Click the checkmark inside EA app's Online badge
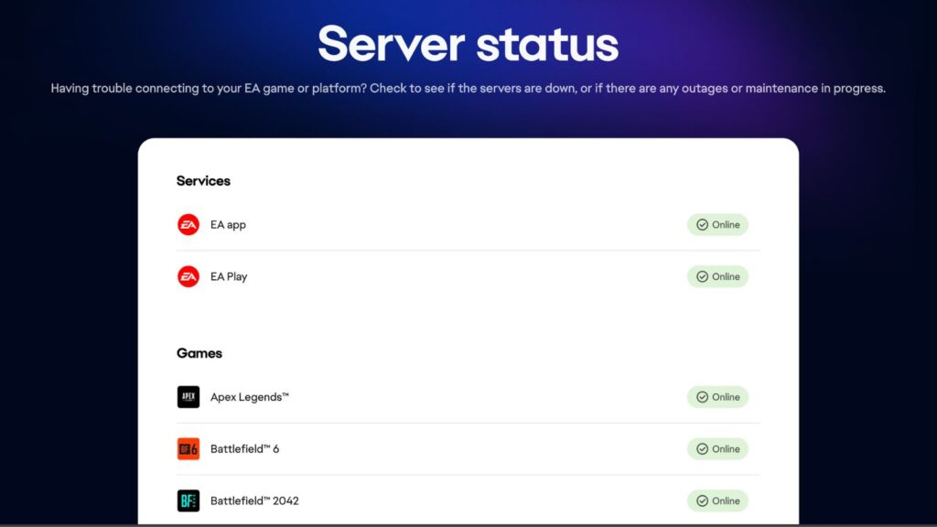The height and width of the screenshot is (527, 937). point(702,224)
